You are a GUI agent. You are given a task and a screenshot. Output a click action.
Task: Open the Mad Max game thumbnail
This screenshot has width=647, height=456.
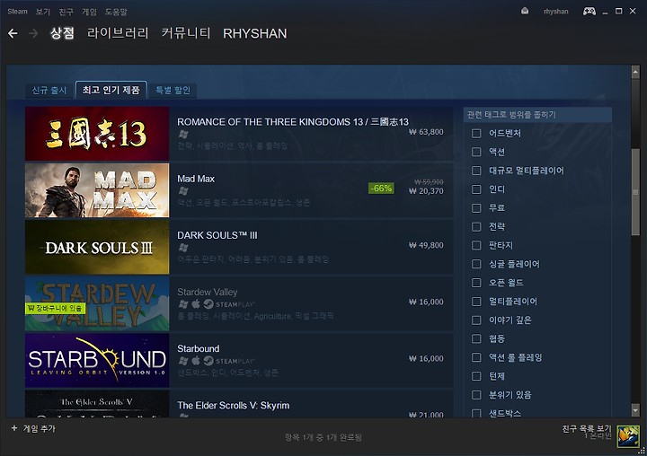click(97, 190)
